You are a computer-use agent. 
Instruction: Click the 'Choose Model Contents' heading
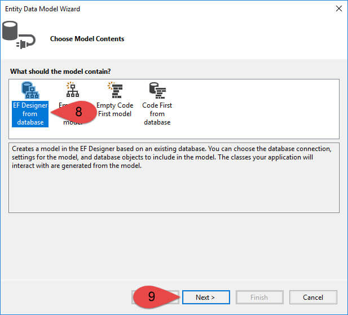(x=87, y=39)
